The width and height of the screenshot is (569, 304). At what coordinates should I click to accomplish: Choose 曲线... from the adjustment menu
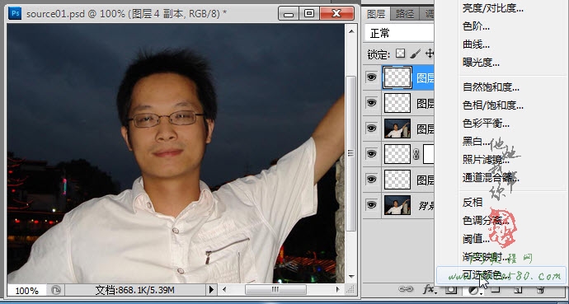[x=476, y=44]
